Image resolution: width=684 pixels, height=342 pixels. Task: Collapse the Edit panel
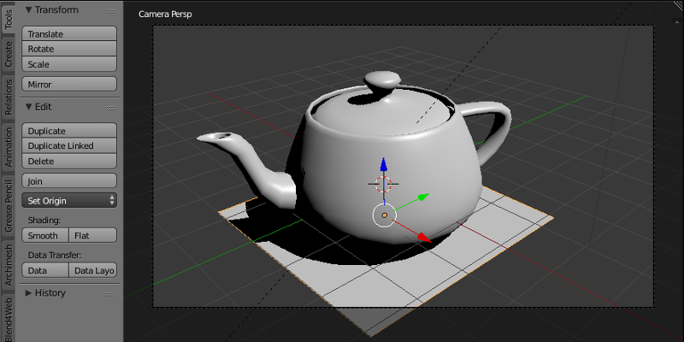coord(28,107)
